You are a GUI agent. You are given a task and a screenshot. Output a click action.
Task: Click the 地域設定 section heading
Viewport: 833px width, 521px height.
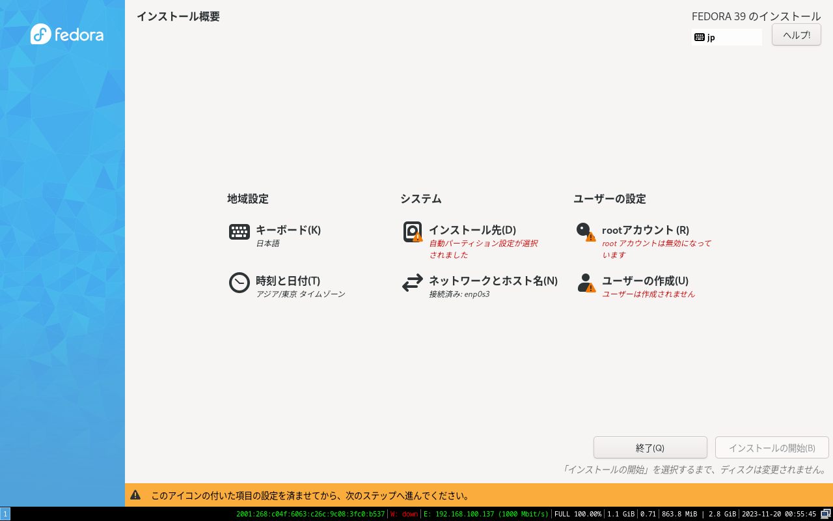(x=248, y=199)
